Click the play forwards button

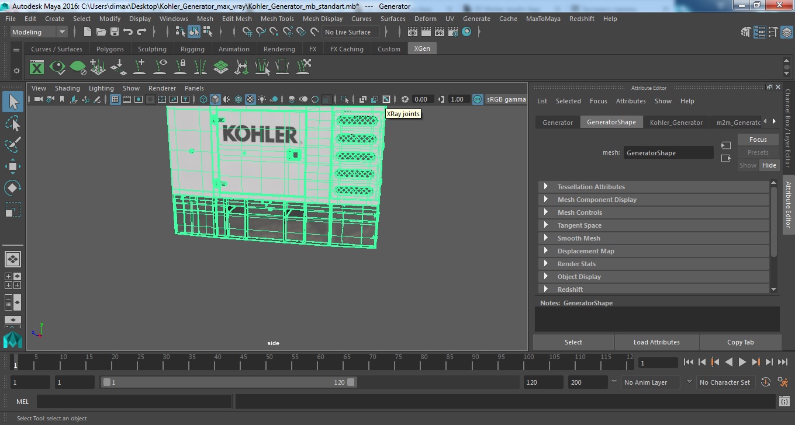coord(742,363)
